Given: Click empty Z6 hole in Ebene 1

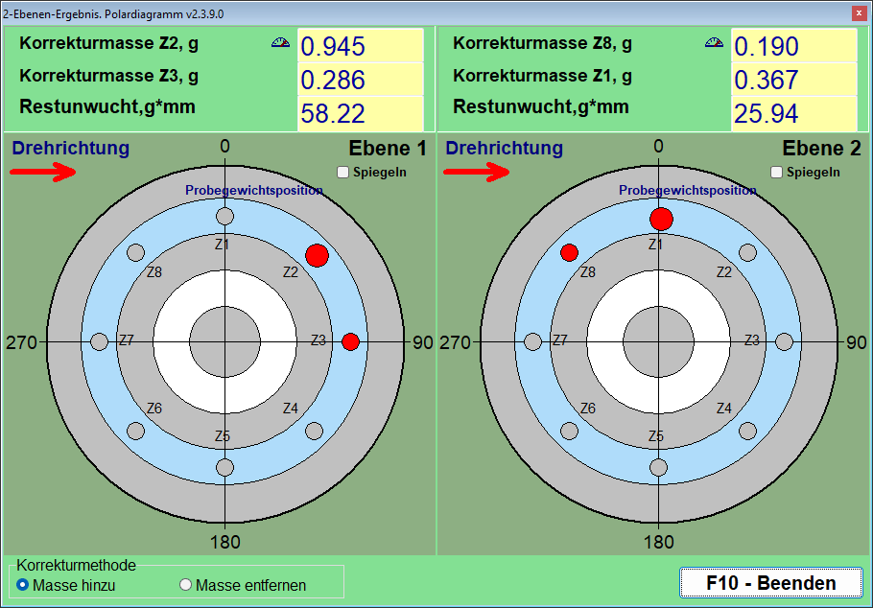Looking at the screenshot, I should click(136, 431).
